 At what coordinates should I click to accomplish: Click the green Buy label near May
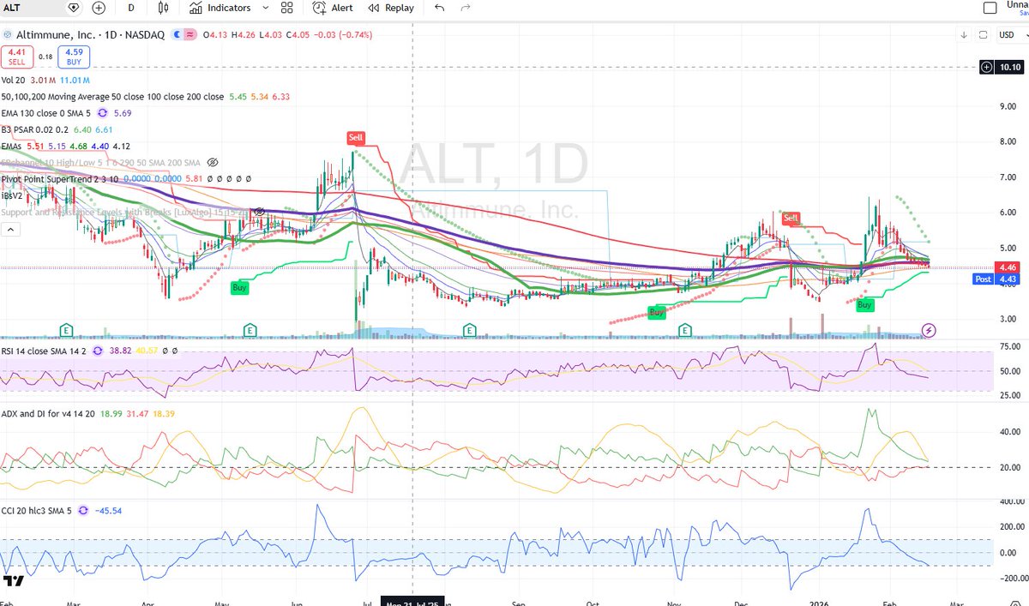click(240, 289)
